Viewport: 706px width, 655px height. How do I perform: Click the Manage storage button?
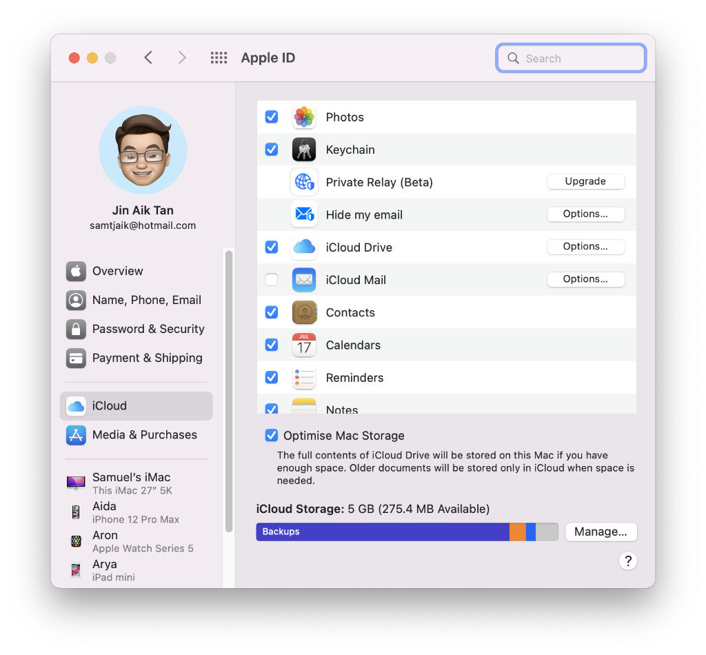[601, 532]
